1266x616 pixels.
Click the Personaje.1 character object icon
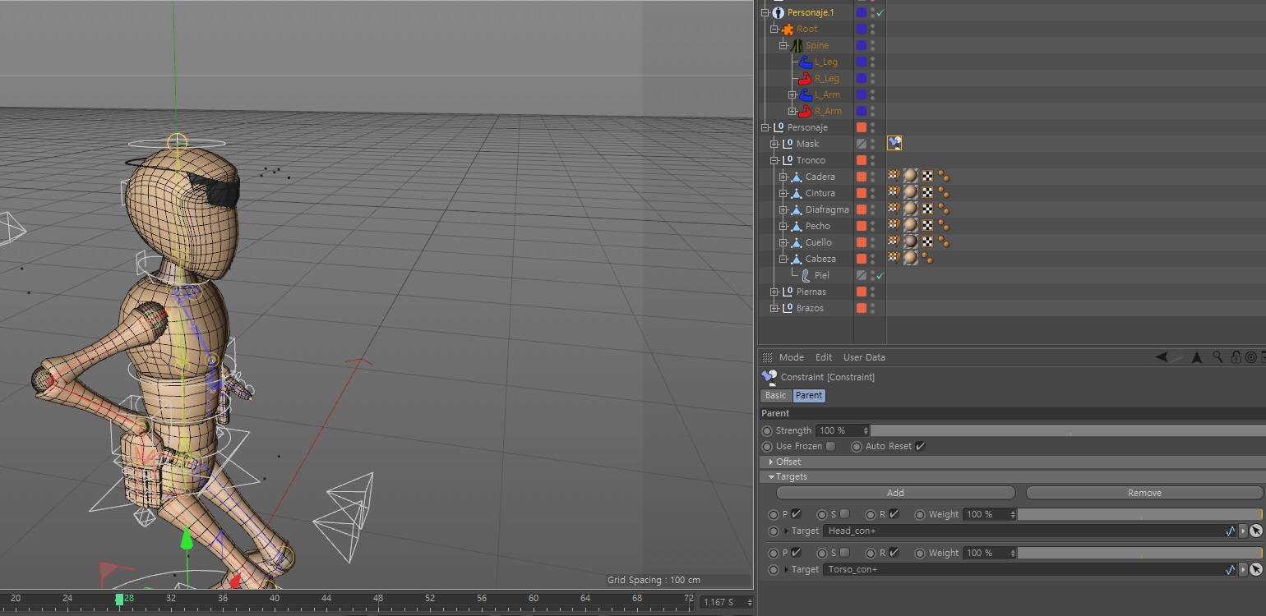779,12
